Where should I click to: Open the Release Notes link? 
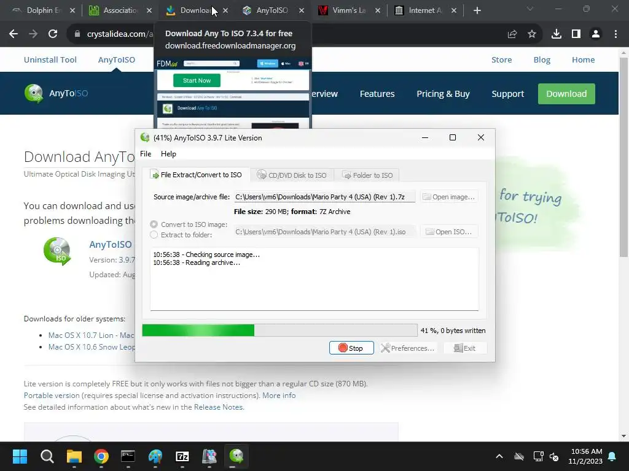pos(219,407)
